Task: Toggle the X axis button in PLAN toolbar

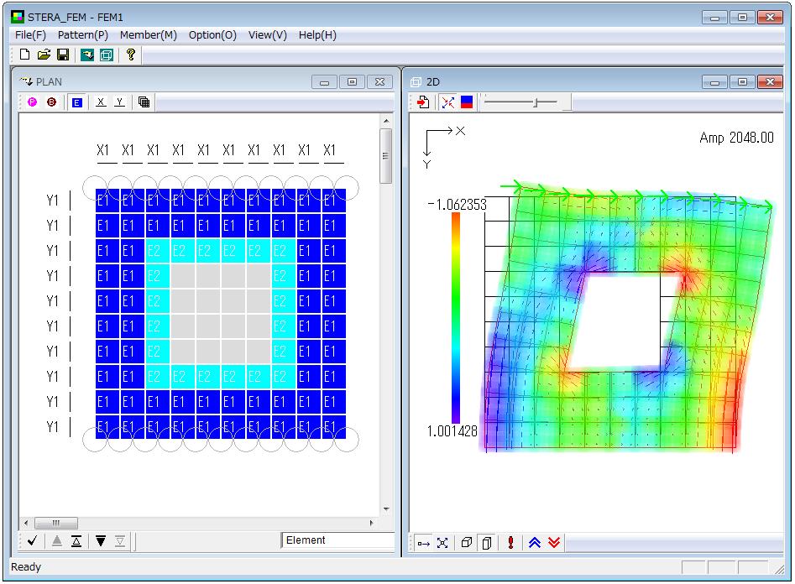Action: point(101,102)
